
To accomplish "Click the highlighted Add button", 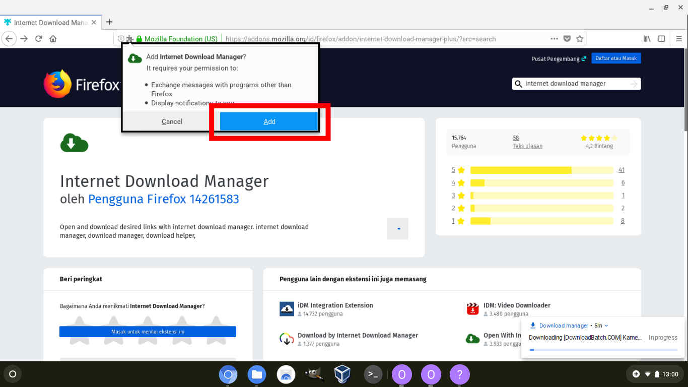I will pos(269,121).
